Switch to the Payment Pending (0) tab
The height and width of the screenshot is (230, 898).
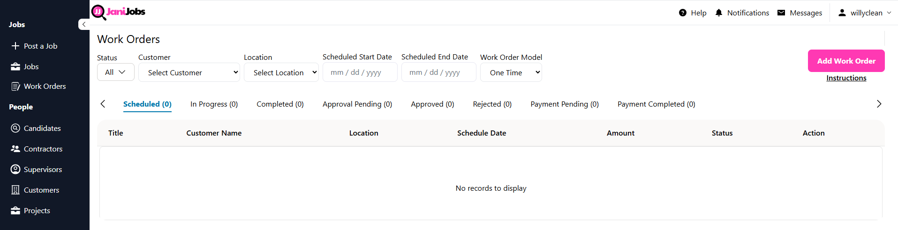(x=565, y=104)
